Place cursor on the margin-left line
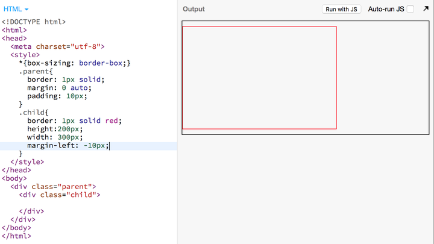 (68, 146)
